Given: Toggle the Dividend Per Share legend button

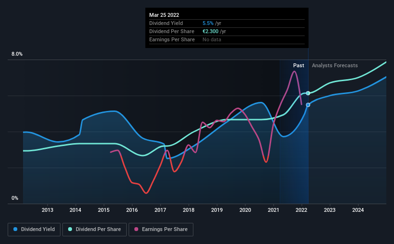Looking at the screenshot, I should click(95, 230).
